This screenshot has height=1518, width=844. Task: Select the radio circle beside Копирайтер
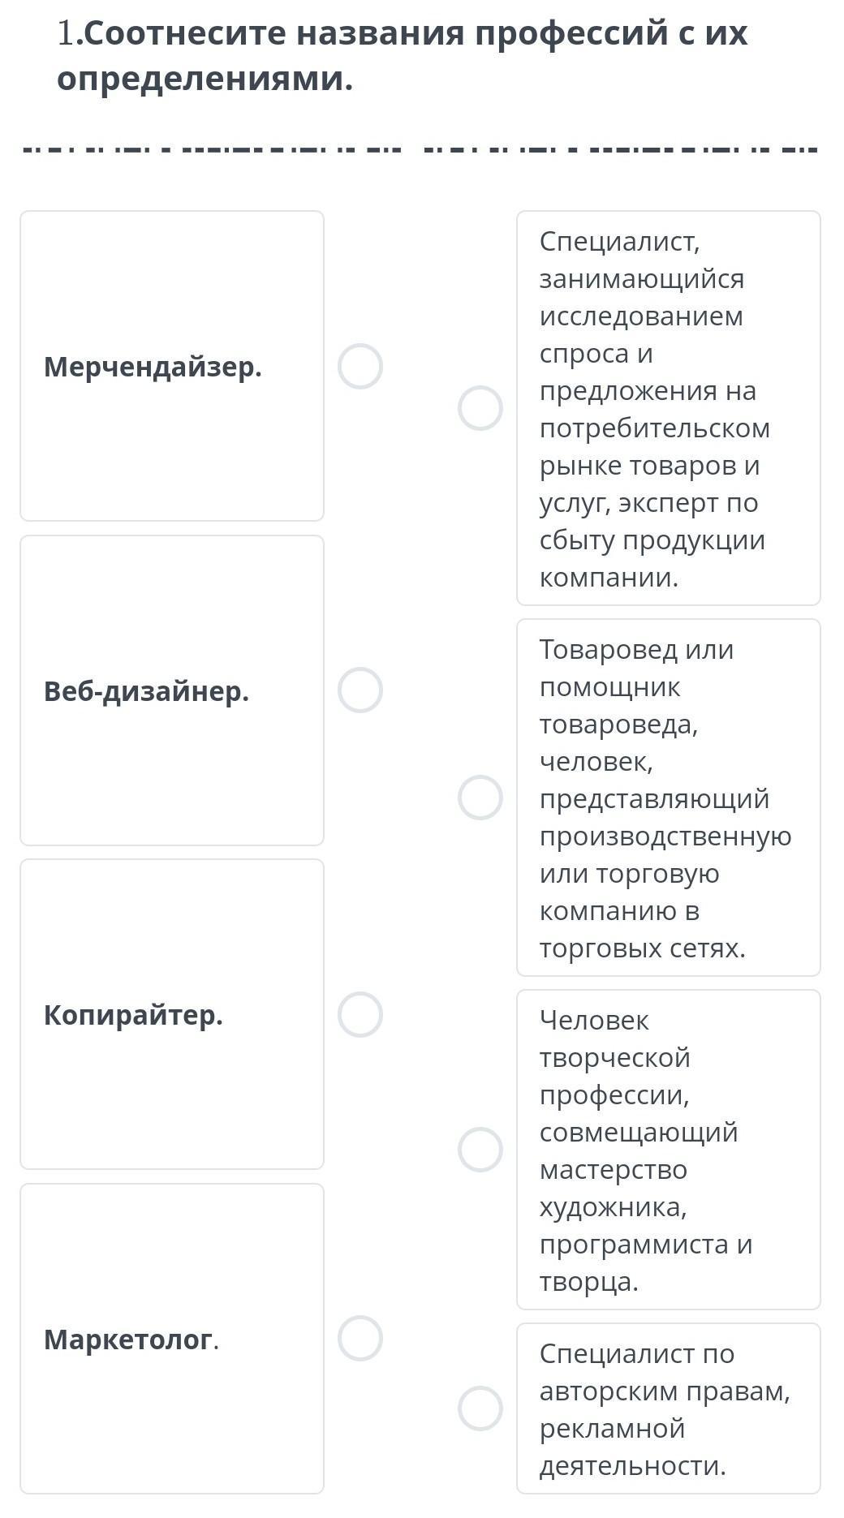[x=360, y=1014]
